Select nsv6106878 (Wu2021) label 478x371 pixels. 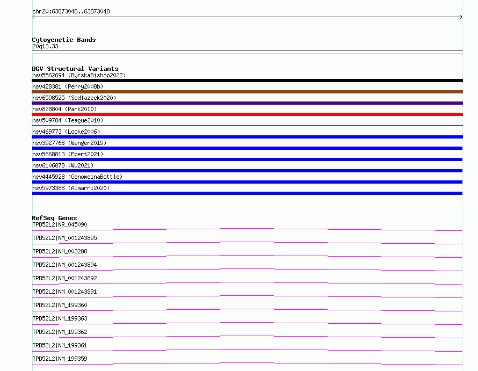point(63,165)
